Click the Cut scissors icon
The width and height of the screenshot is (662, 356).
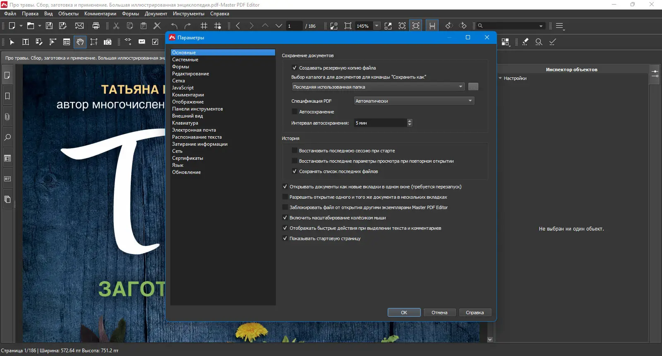[x=116, y=26]
